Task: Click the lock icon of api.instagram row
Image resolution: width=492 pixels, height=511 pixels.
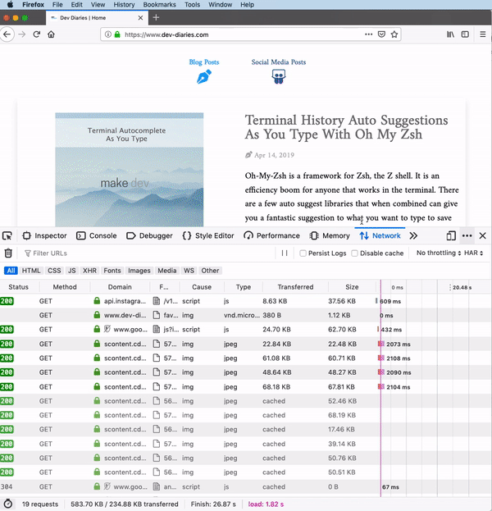Action: click(97, 301)
